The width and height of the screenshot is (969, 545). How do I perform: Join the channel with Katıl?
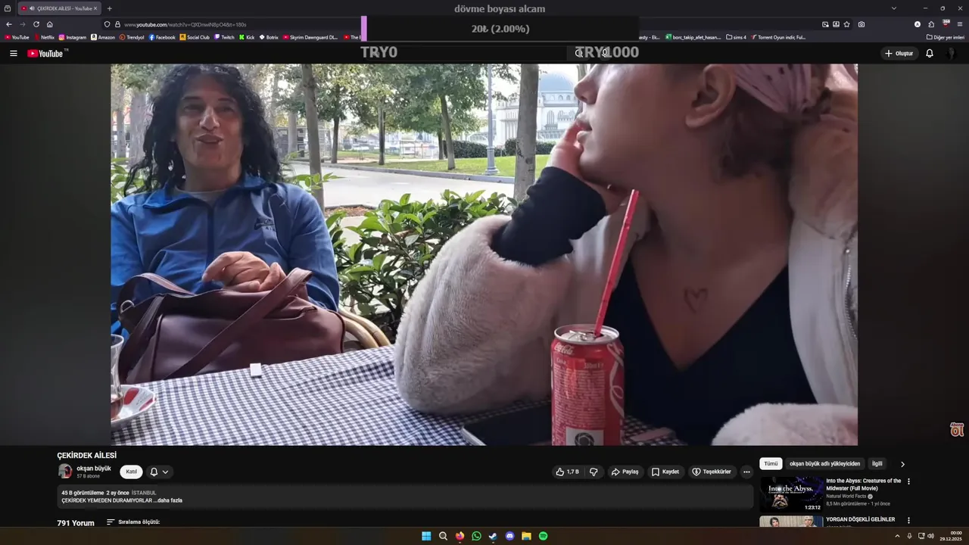click(x=132, y=472)
